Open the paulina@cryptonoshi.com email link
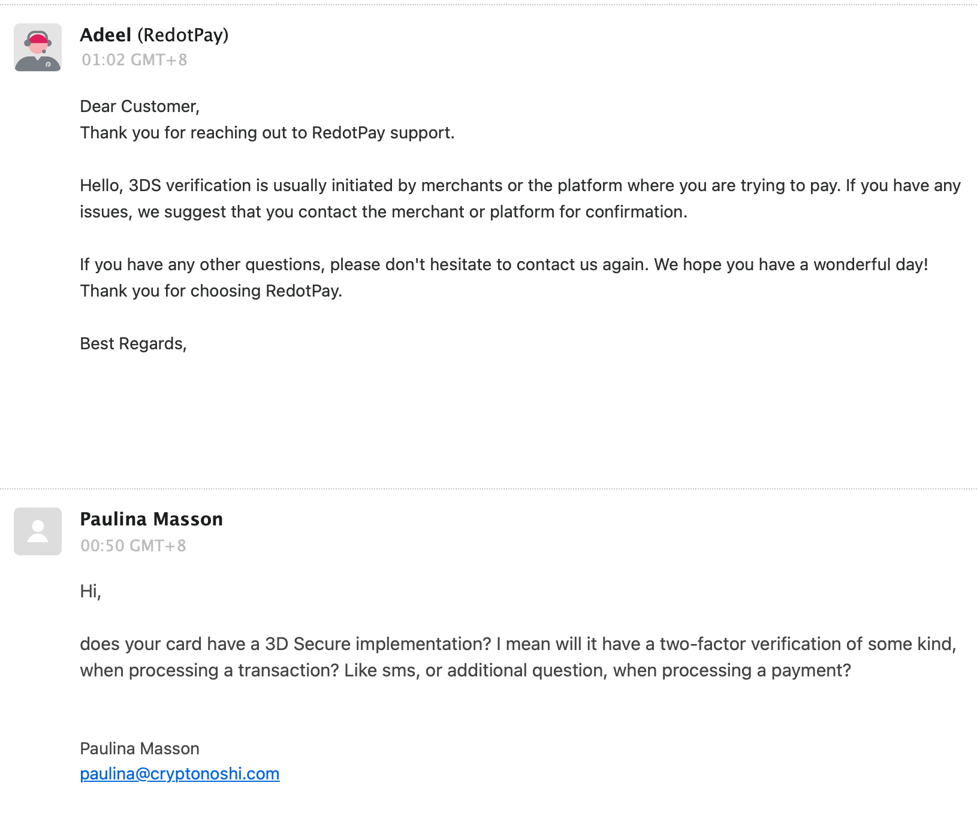The image size is (977, 822). click(180, 773)
